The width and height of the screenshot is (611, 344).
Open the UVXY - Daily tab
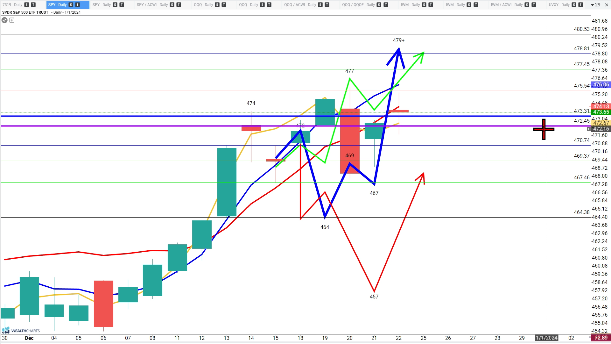pos(559,5)
